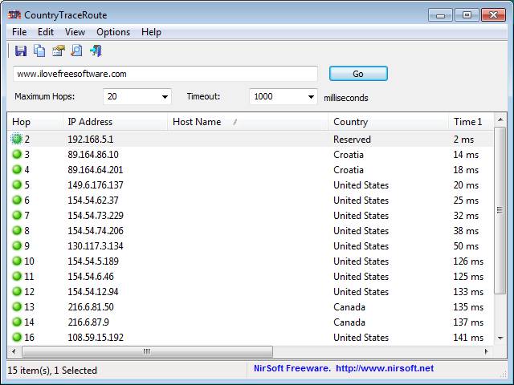Screen dimensions: 514x385
Task: Click the green status icon for hop 8
Action: click(x=17, y=230)
